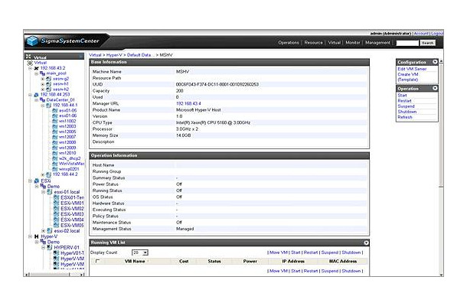Select the main_pool pool icon
The image size is (467, 306).
(42, 73)
